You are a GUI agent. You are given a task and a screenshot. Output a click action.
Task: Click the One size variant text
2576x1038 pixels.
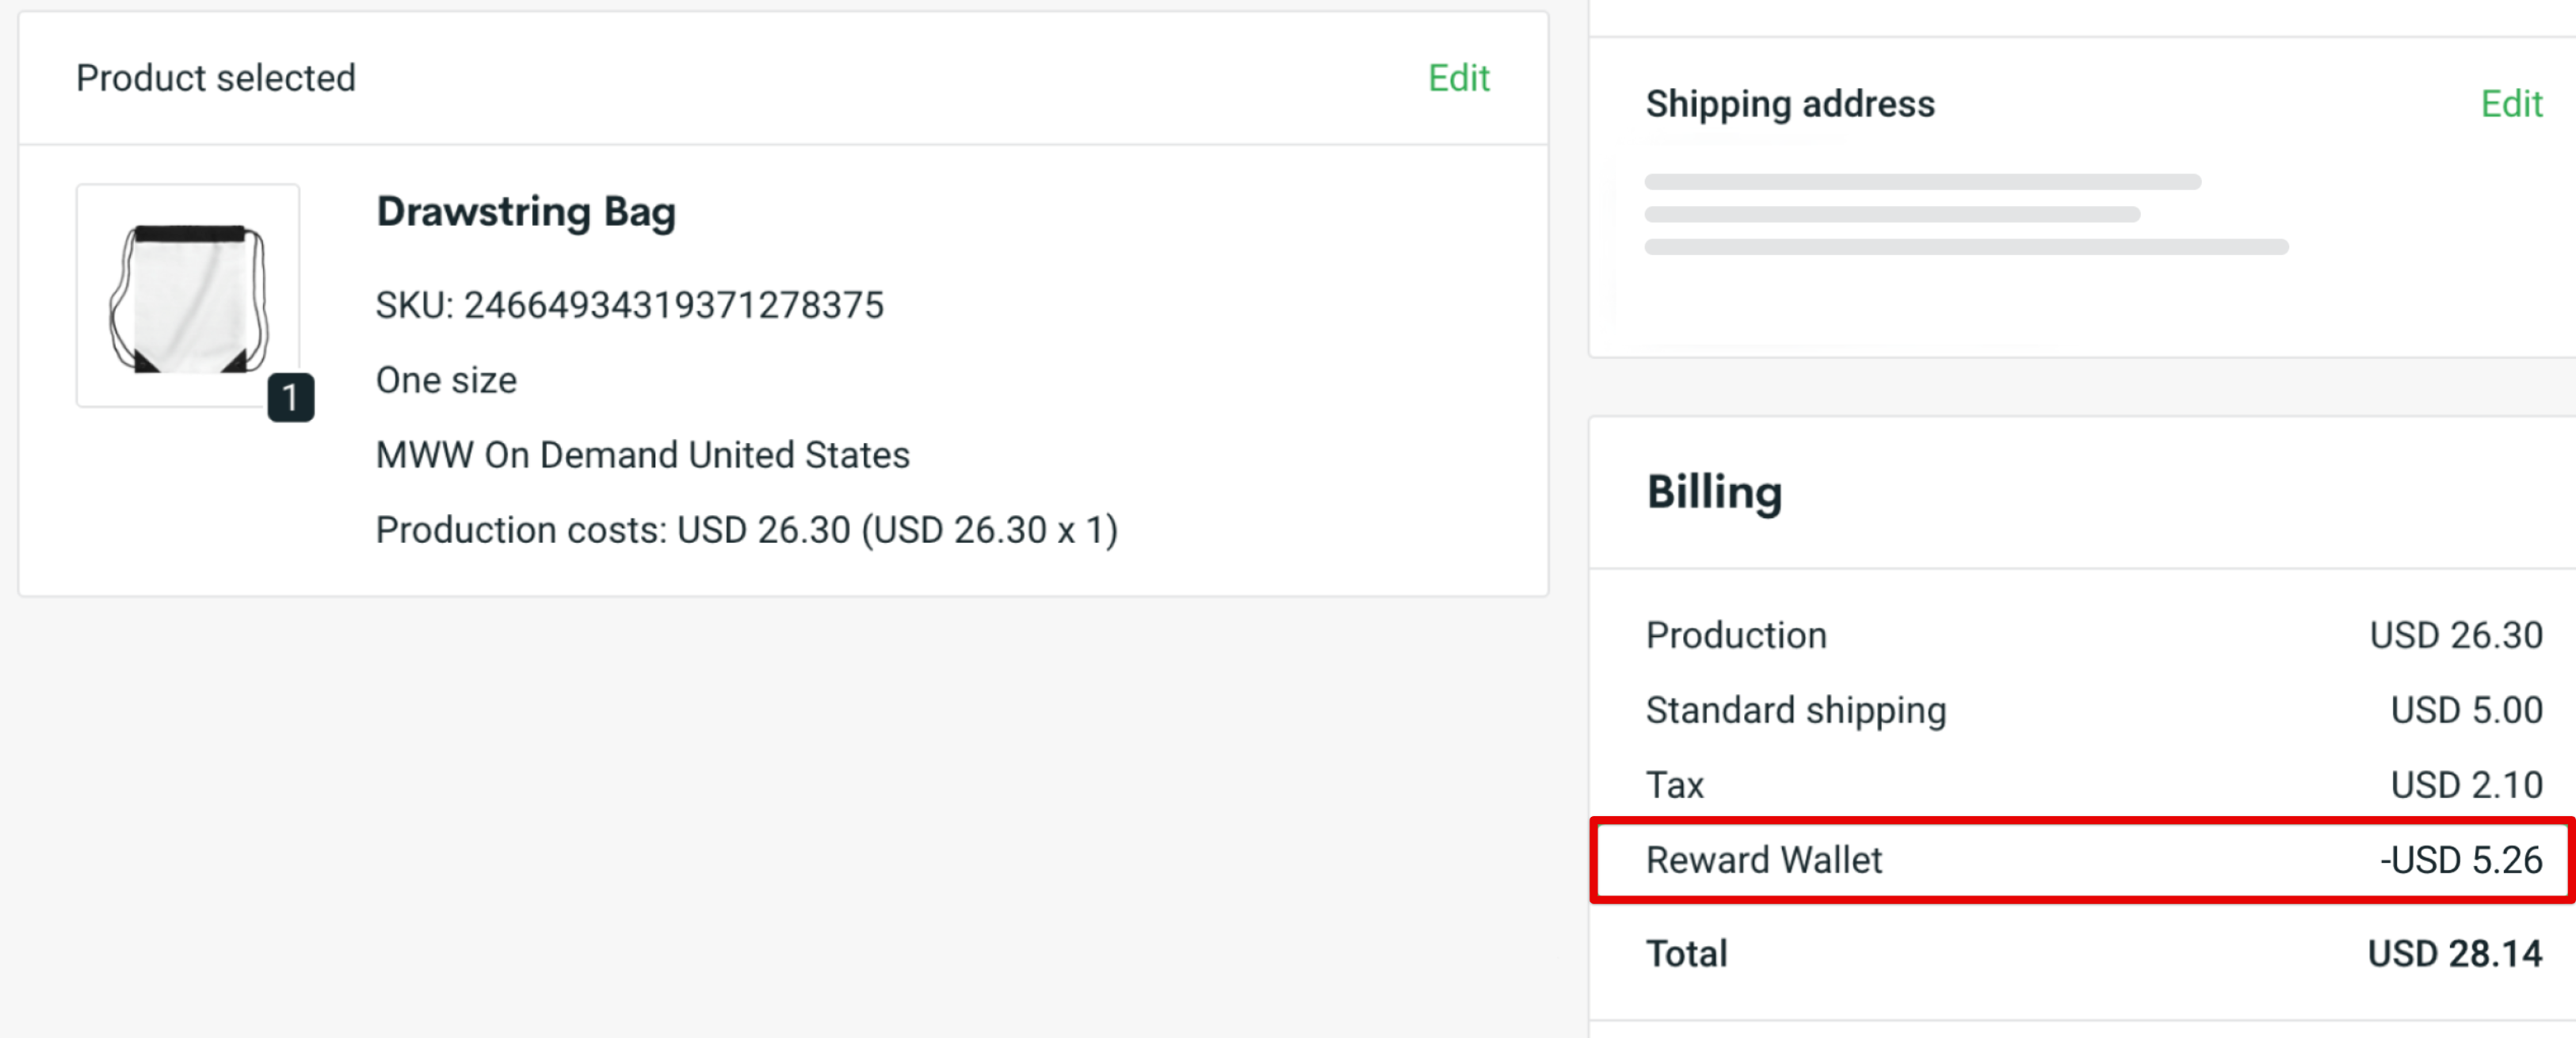[x=446, y=380]
